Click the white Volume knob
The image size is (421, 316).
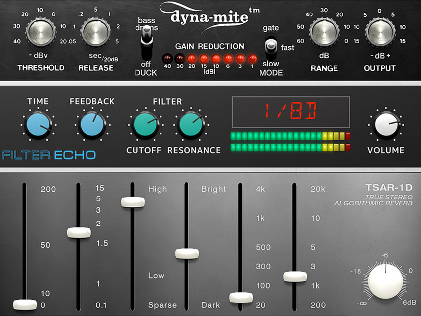coord(386,125)
